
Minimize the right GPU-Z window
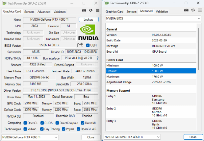174,3
